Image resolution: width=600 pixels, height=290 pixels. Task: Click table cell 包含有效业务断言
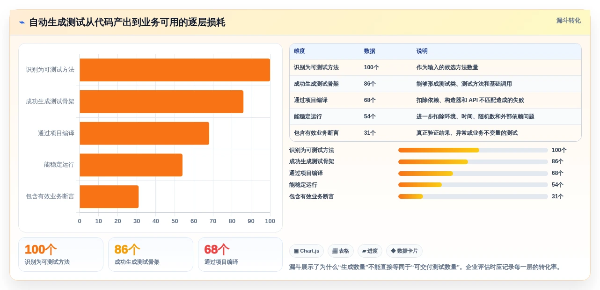point(316,133)
